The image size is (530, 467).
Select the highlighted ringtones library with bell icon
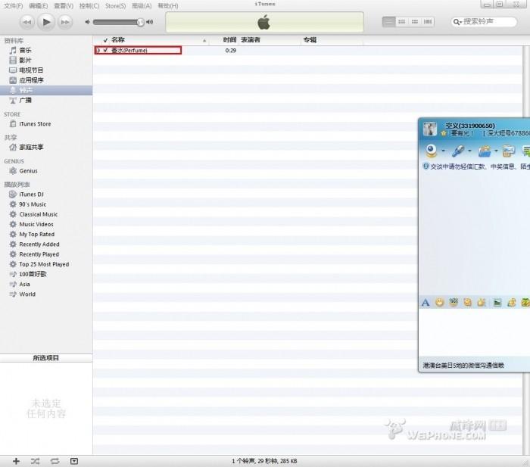46,90
